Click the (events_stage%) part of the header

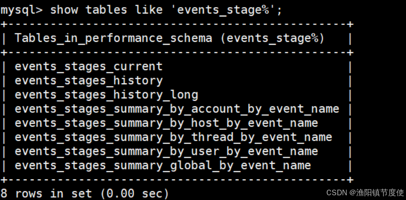tap(272, 39)
